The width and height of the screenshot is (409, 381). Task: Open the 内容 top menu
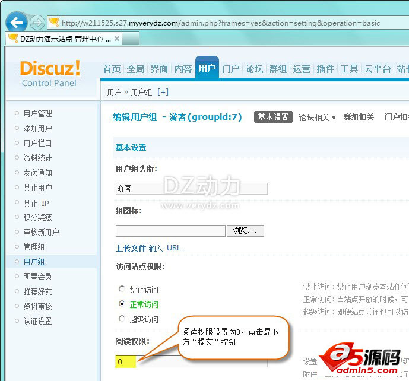183,69
